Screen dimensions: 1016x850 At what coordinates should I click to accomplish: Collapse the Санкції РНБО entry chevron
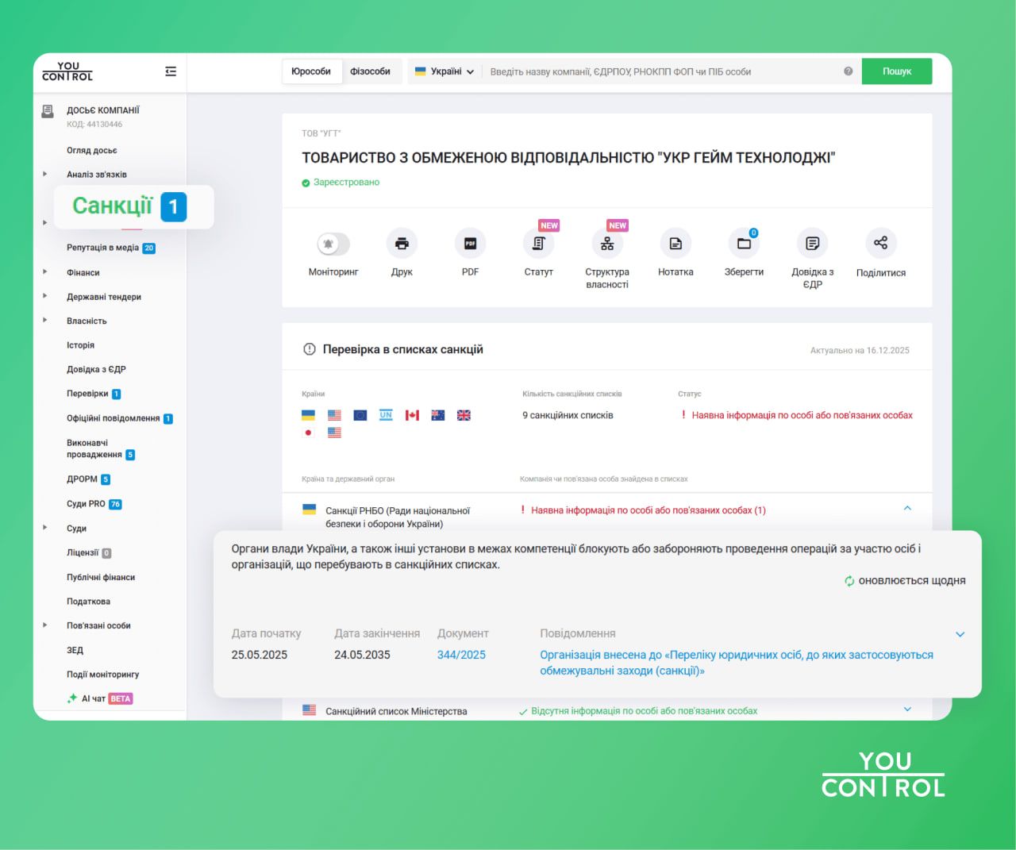pos(907,508)
